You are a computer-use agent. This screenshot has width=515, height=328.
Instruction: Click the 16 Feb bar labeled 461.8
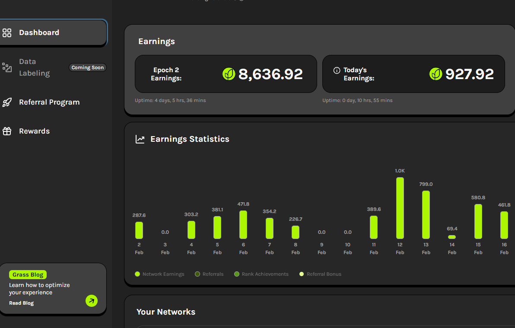pyautogui.click(x=504, y=225)
